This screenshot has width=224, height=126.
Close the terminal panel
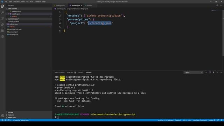[221, 72]
